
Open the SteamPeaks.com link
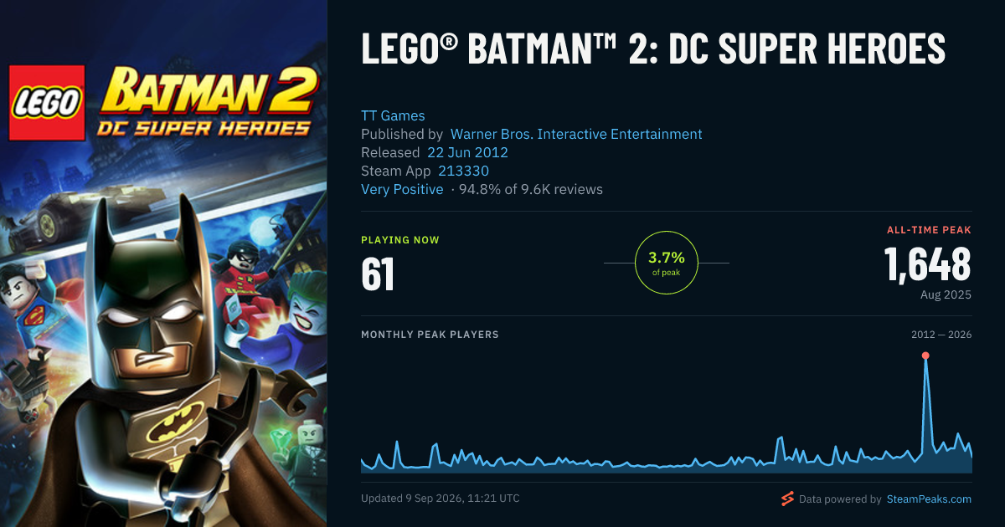coord(928,499)
